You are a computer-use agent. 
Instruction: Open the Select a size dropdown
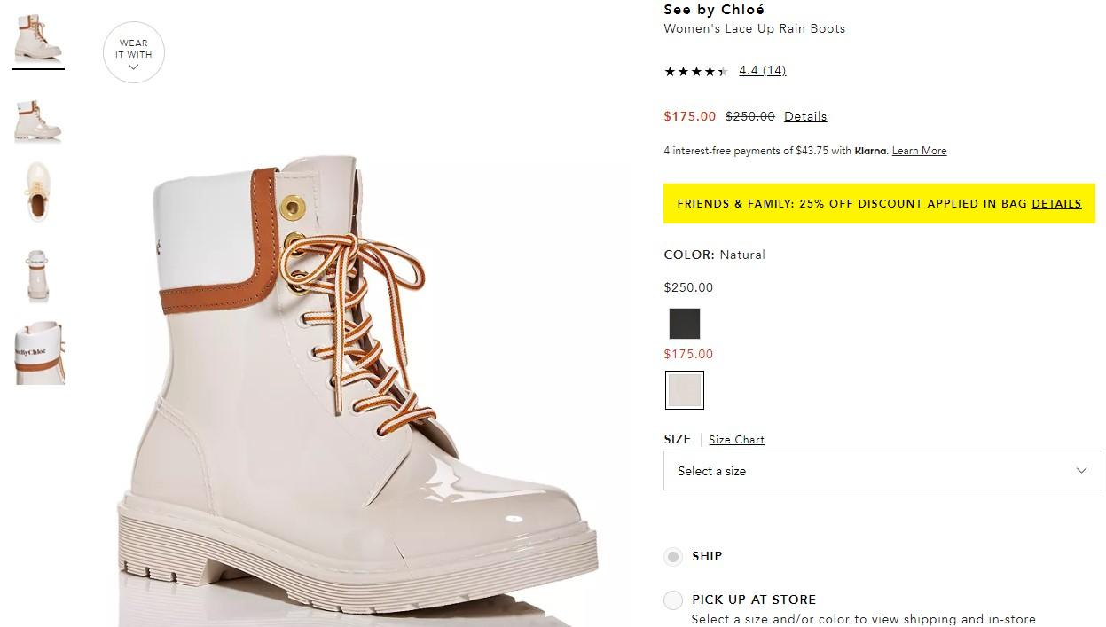[882, 471]
